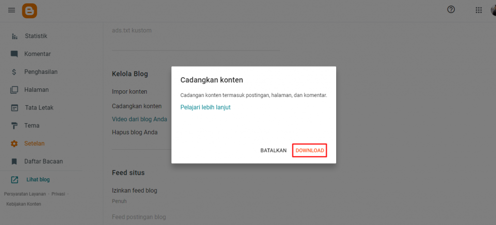Open Komentar from the sidebar

click(37, 54)
